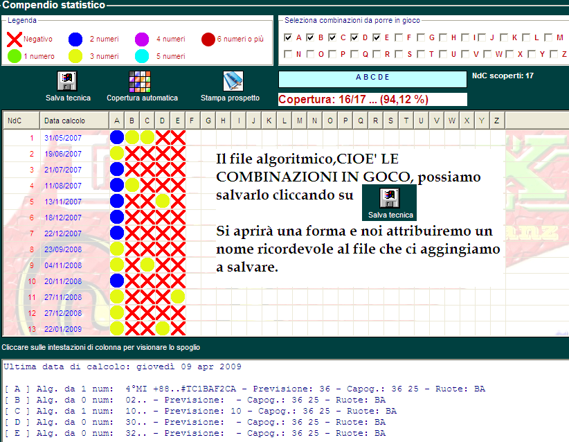
Task: Click the B column header
Action: pyautogui.click(x=132, y=121)
